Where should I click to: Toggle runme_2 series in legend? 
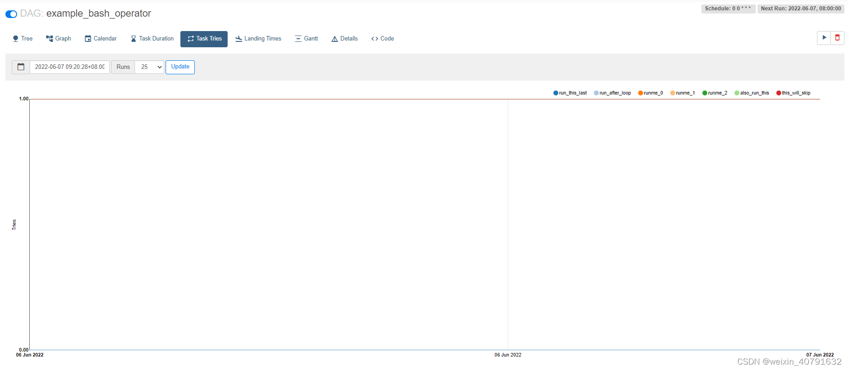click(715, 93)
